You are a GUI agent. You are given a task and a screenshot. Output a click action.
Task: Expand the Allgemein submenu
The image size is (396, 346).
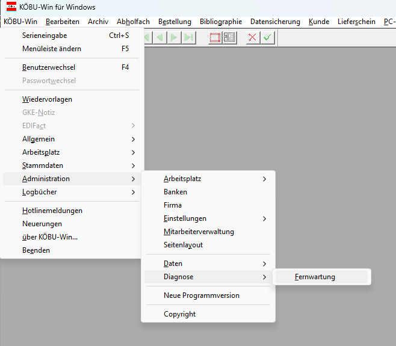coord(72,139)
